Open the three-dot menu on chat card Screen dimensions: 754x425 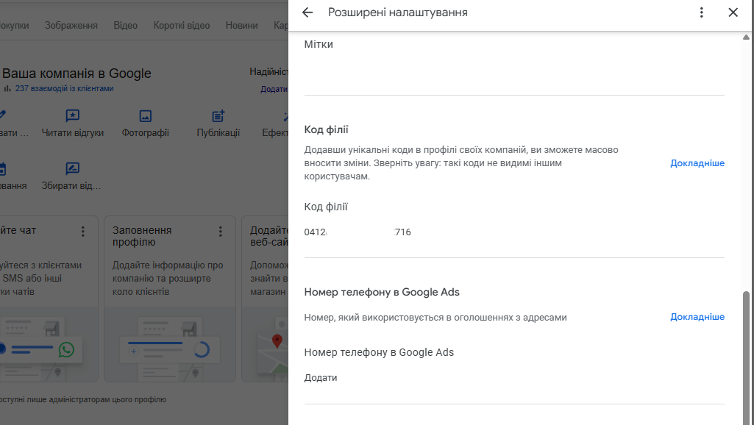click(x=82, y=232)
